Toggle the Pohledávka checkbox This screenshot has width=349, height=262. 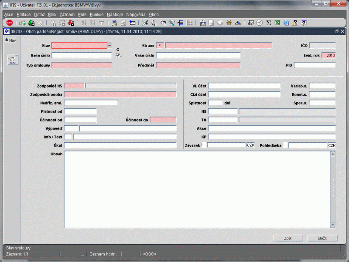(x=285, y=145)
